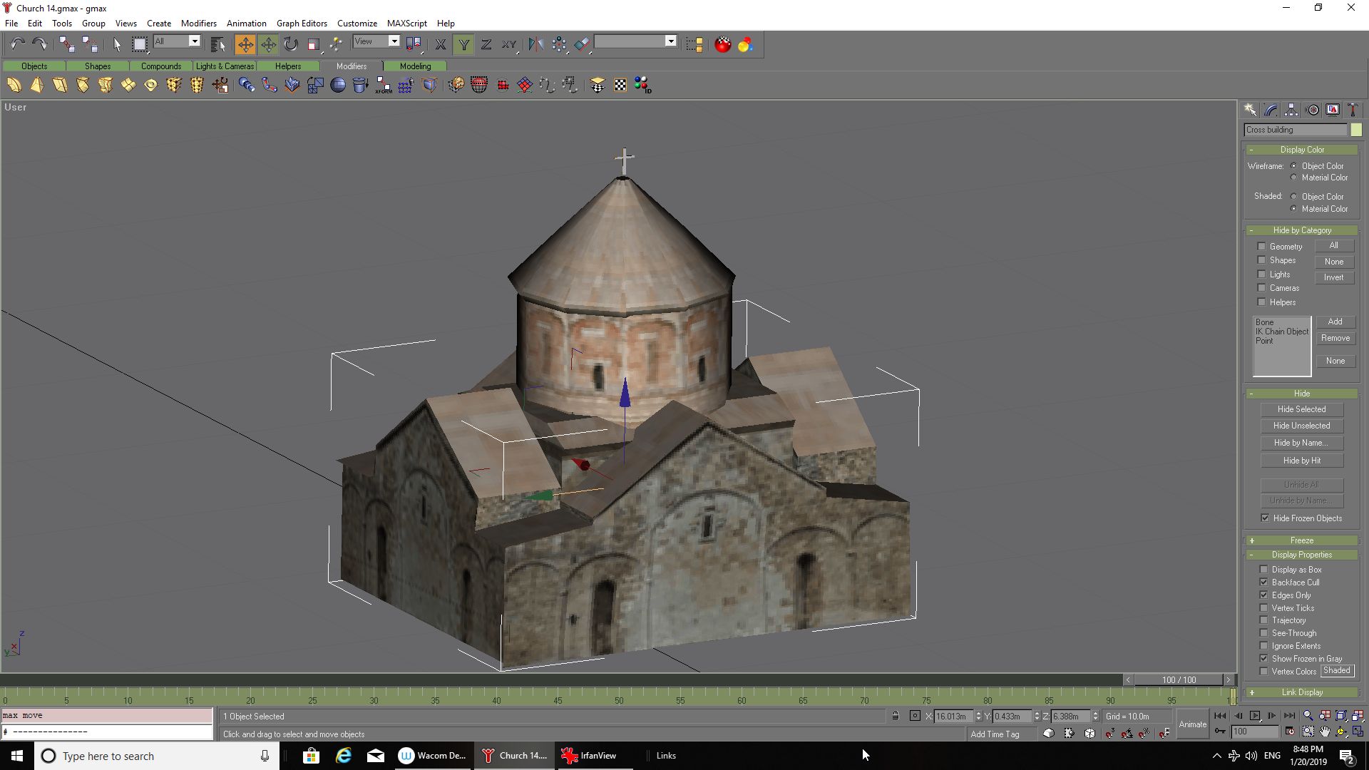The image size is (1369, 770).
Task: Open the View reference coordinate dropdown
Action: coord(394,41)
